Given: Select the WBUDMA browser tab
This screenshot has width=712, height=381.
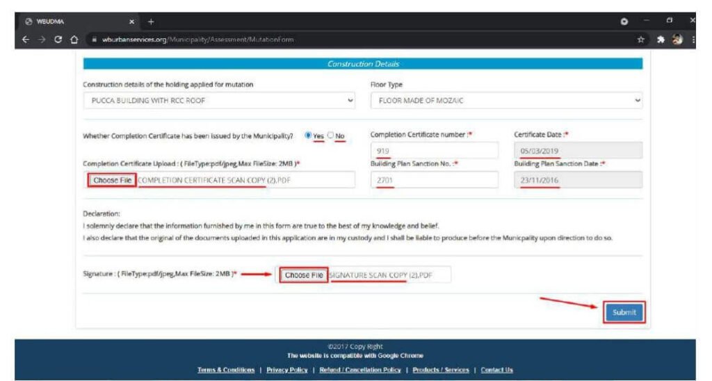Looking at the screenshot, I should point(79,22).
